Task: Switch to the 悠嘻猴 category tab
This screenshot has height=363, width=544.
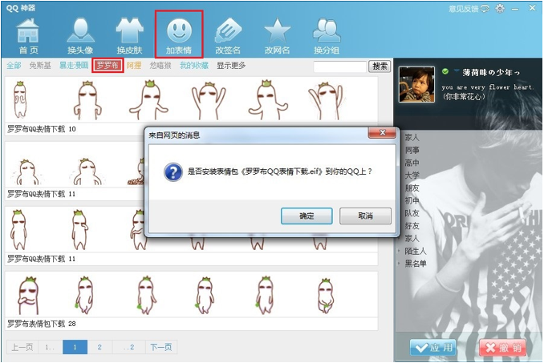Action: 160,65
